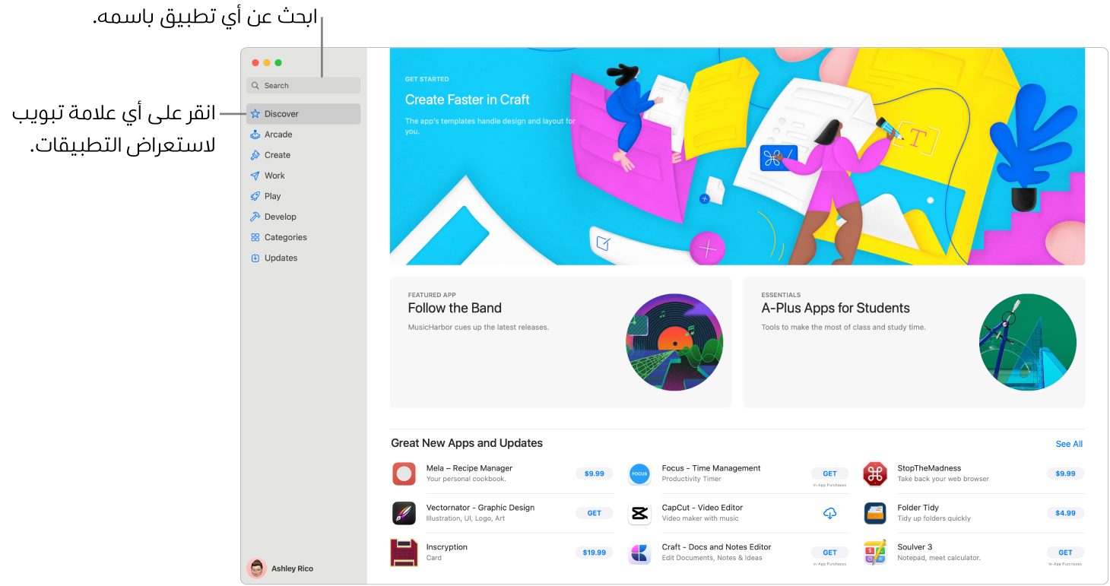1110x586 pixels.
Task: Get Craft Docs and Notes Editor
Action: click(829, 553)
